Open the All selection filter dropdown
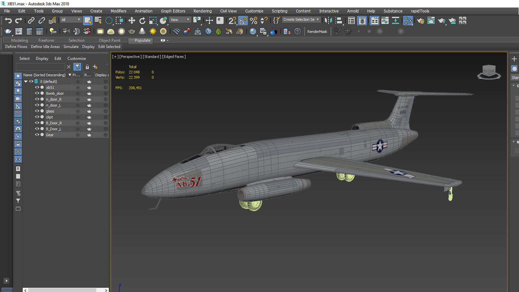Screen dimensions: 519x292 point(71,20)
